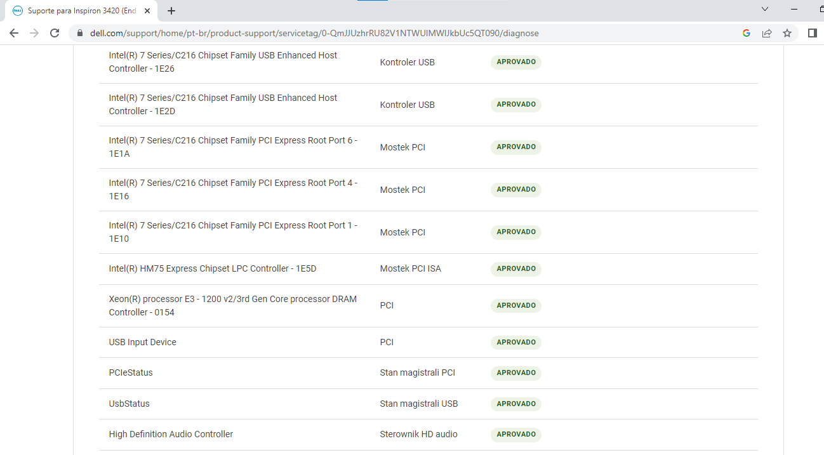Go back to the previous page

point(14,33)
